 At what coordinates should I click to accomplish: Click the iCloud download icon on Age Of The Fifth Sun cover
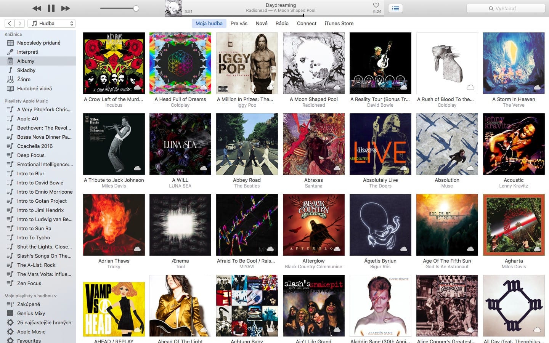click(x=470, y=249)
